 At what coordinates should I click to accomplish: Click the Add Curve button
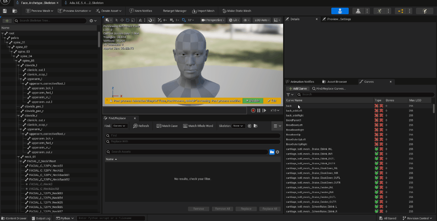[x=298, y=88]
